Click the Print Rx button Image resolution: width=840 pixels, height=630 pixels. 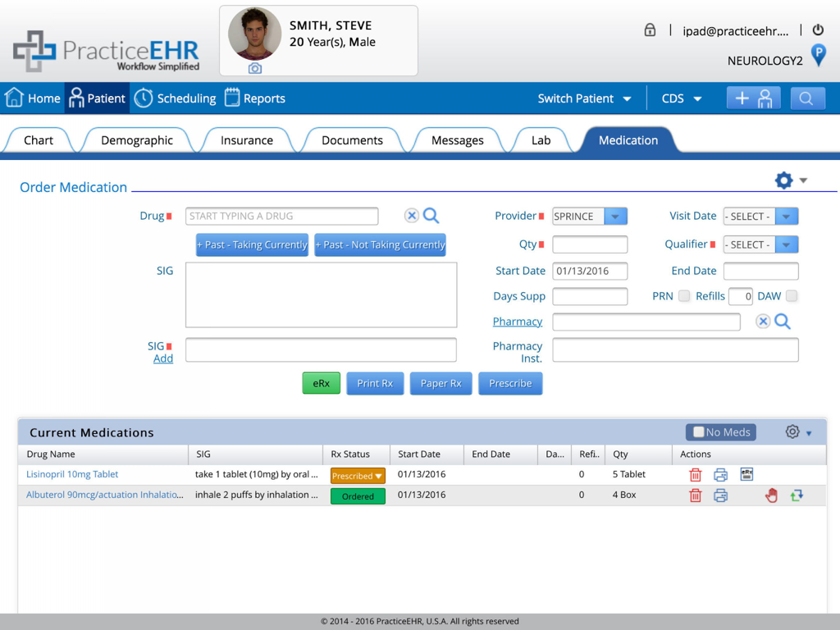pos(375,383)
